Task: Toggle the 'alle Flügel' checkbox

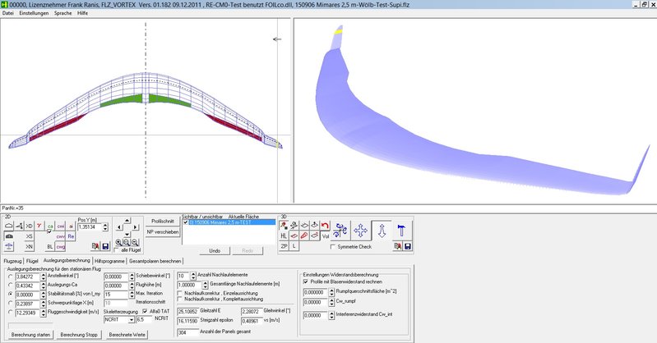Action: tap(116, 250)
